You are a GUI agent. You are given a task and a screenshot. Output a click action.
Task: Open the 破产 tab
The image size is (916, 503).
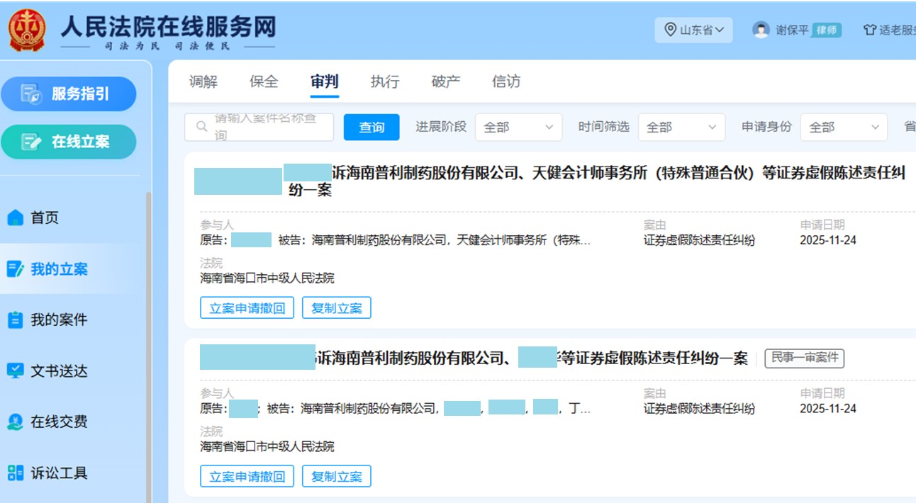(446, 81)
